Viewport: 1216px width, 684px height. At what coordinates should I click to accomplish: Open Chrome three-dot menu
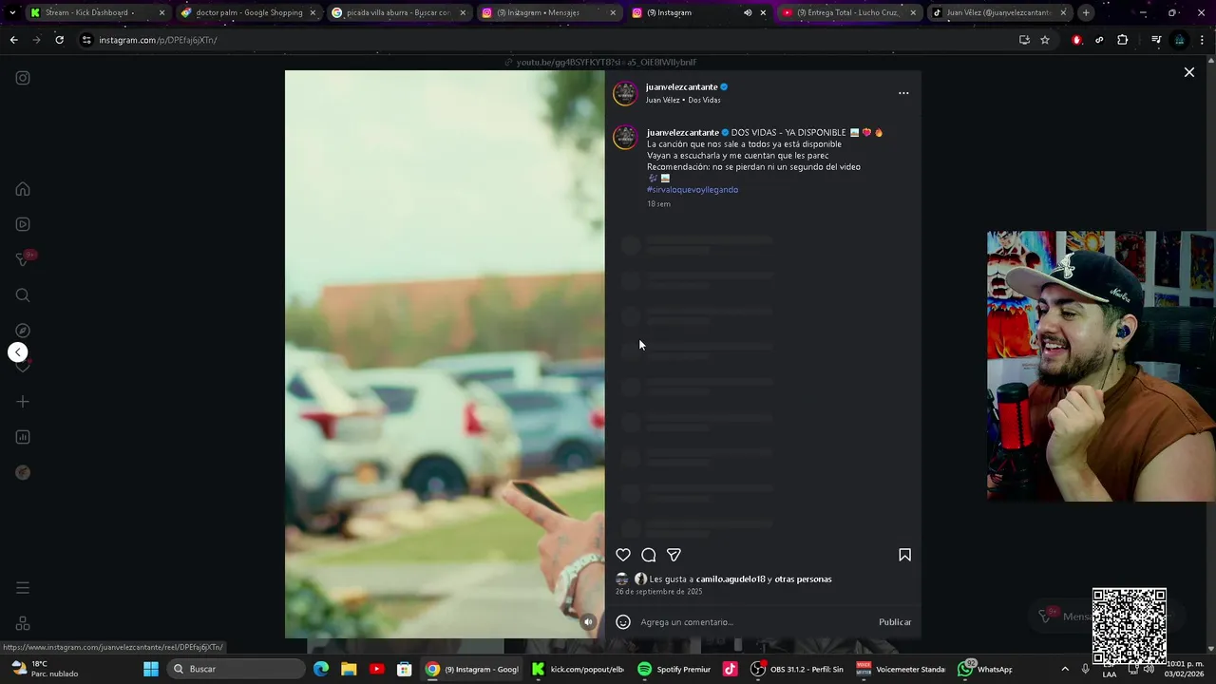point(1203,40)
